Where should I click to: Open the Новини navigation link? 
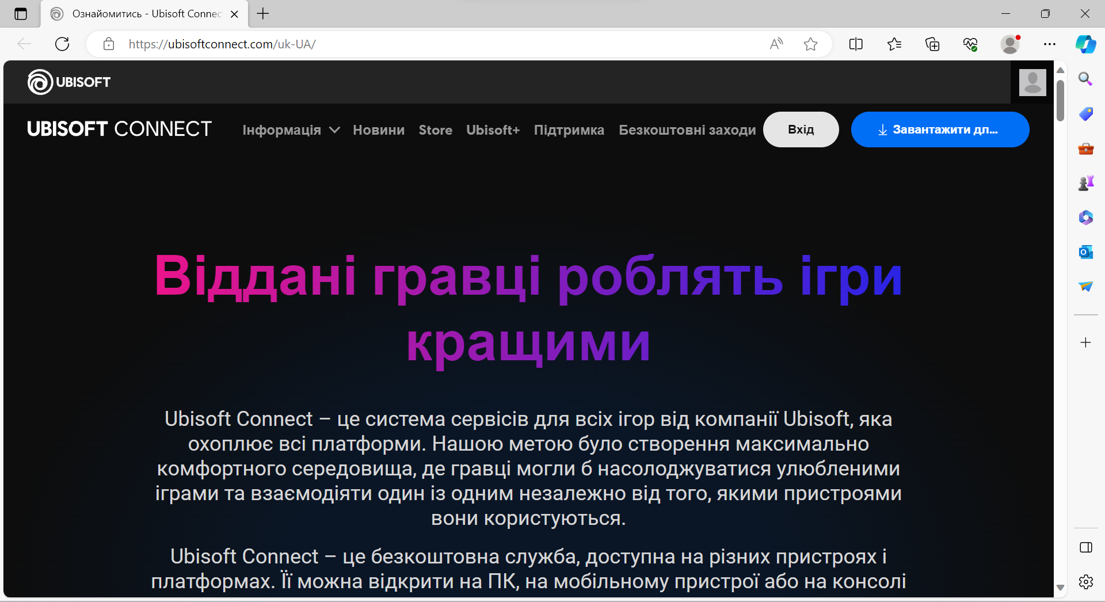(379, 130)
